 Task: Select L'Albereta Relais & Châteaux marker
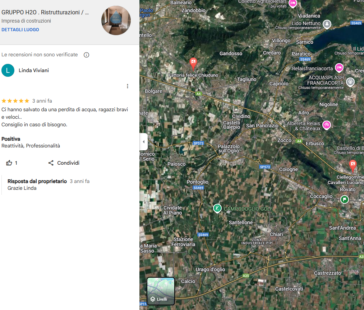click(326, 125)
